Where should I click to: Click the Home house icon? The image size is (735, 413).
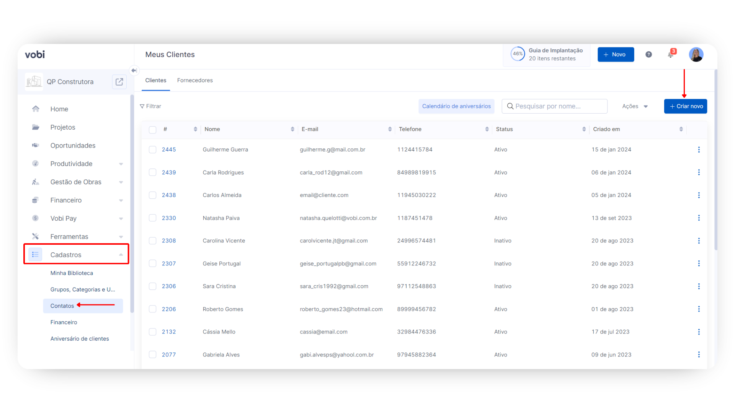[36, 109]
